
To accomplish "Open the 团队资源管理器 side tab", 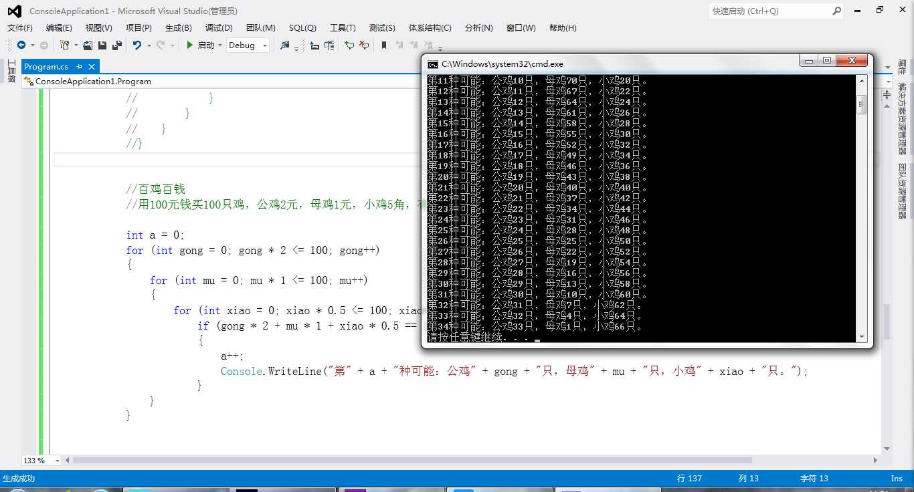I will point(902,191).
